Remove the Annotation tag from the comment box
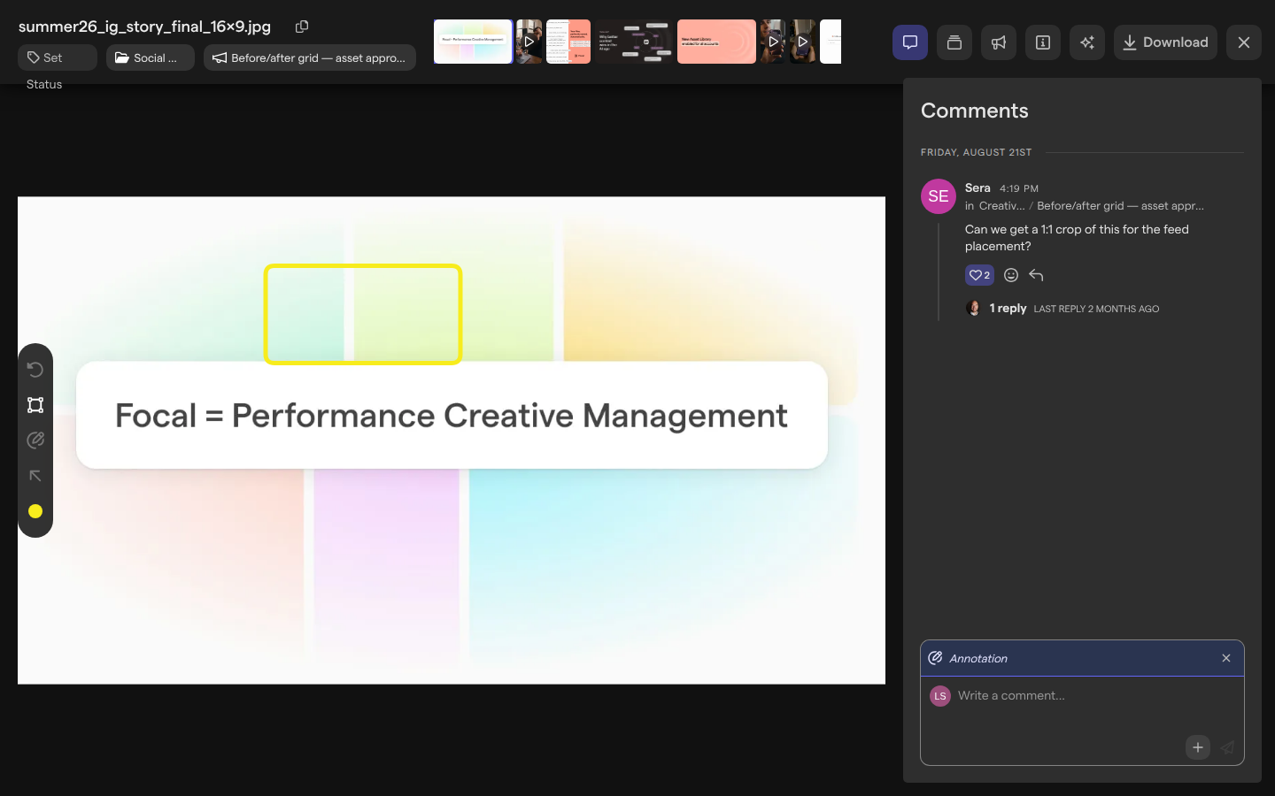The image size is (1275, 796). click(x=1226, y=658)
